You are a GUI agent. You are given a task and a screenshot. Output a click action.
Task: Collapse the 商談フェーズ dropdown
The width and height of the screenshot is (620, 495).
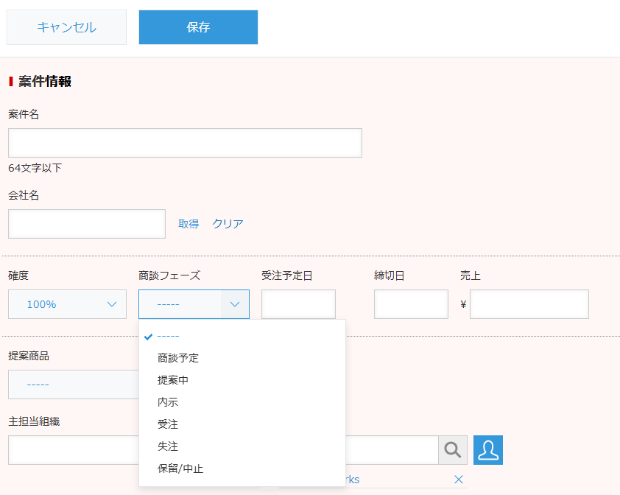[x=194, y=304]
